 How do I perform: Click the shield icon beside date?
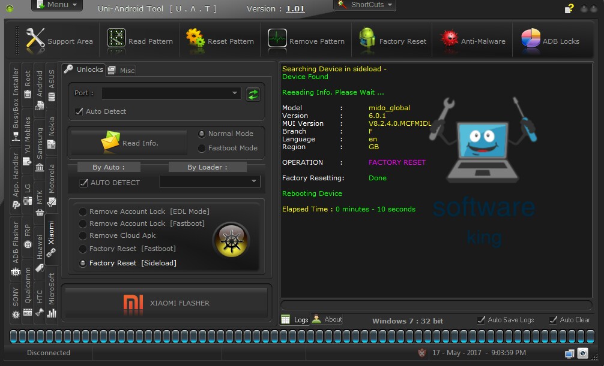click(x=422, y=353)
